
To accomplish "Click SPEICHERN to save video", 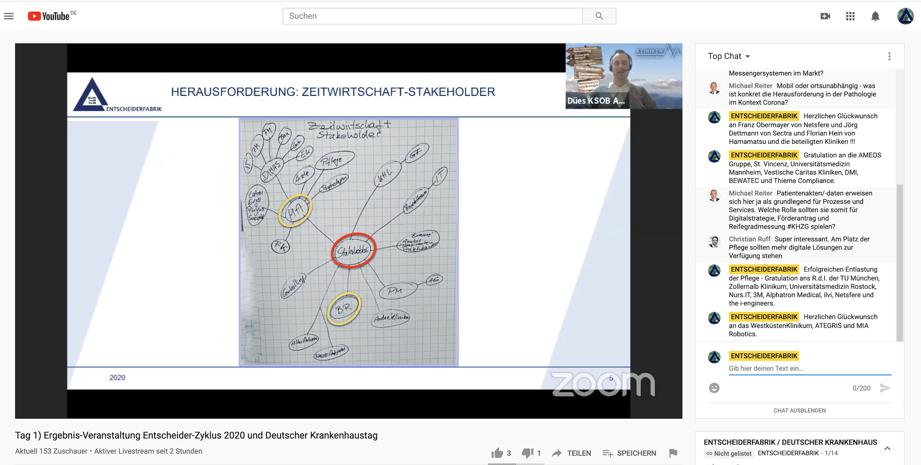I will tap(629, 453).
